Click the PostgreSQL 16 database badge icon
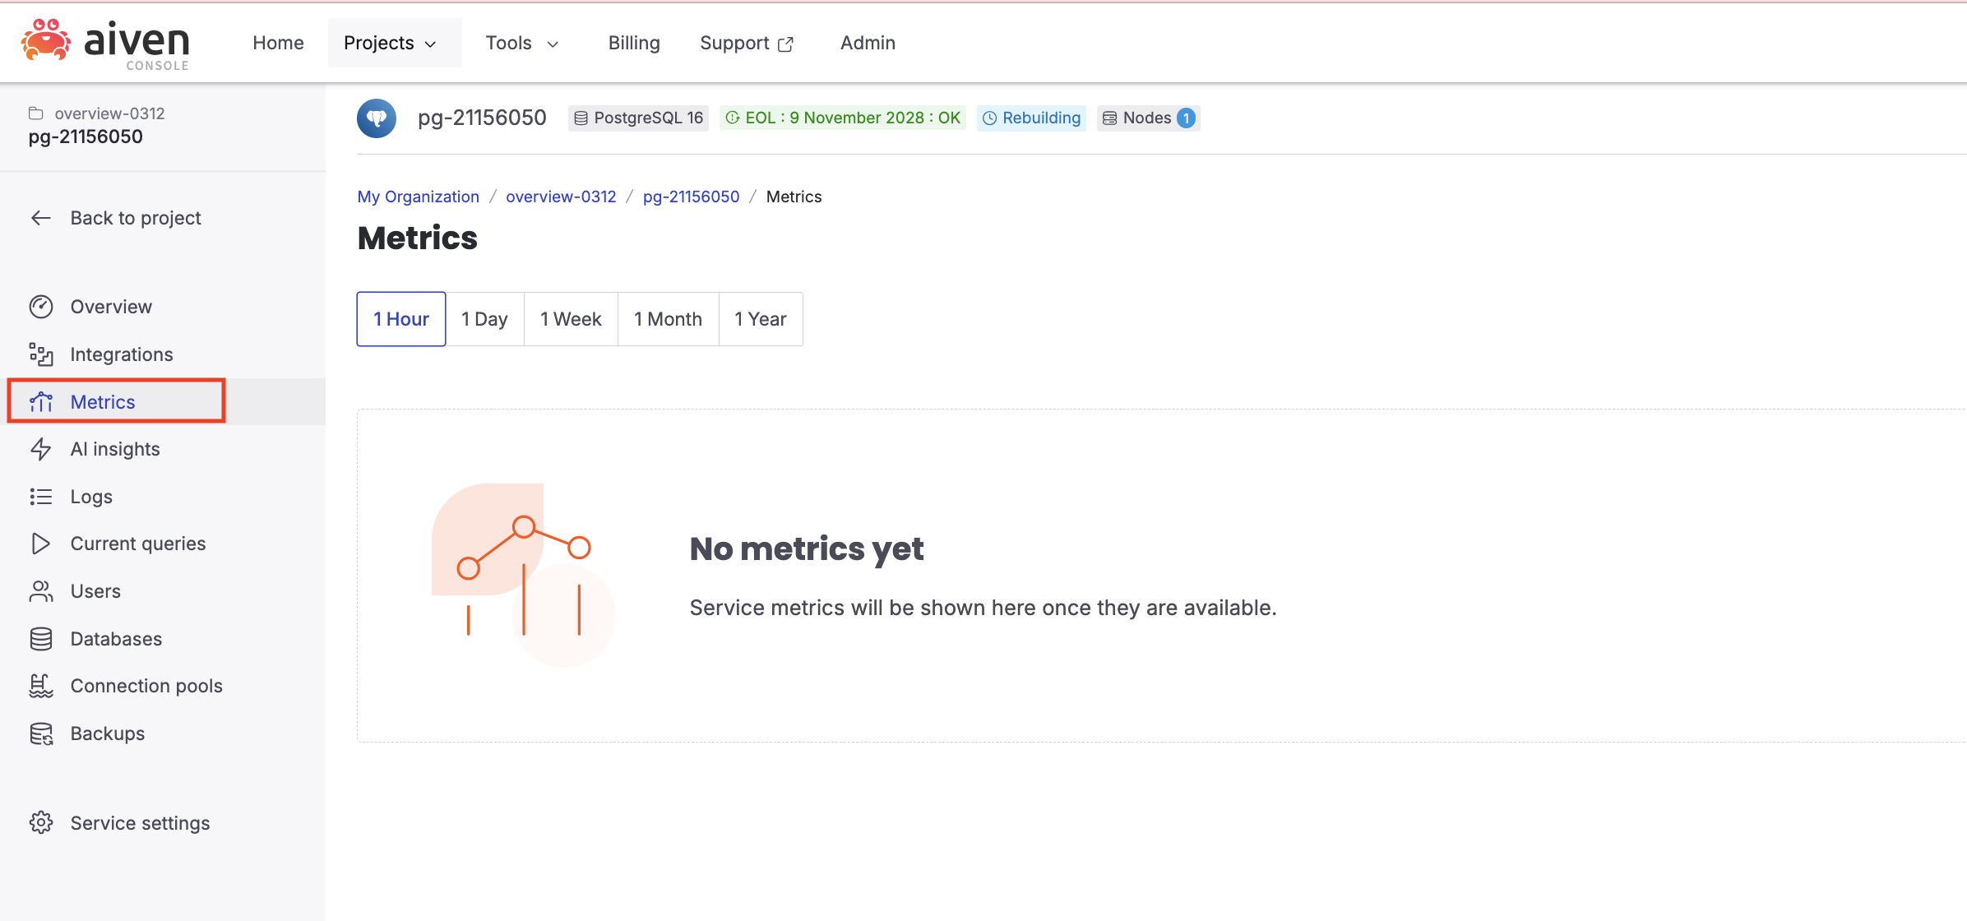Viewport: 1967px width, 921px height. click(x=581, y=118)
